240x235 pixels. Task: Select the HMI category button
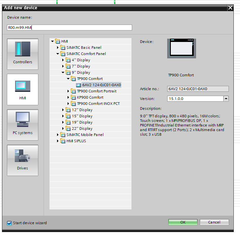pyautogui.click(x=23, y=89)
